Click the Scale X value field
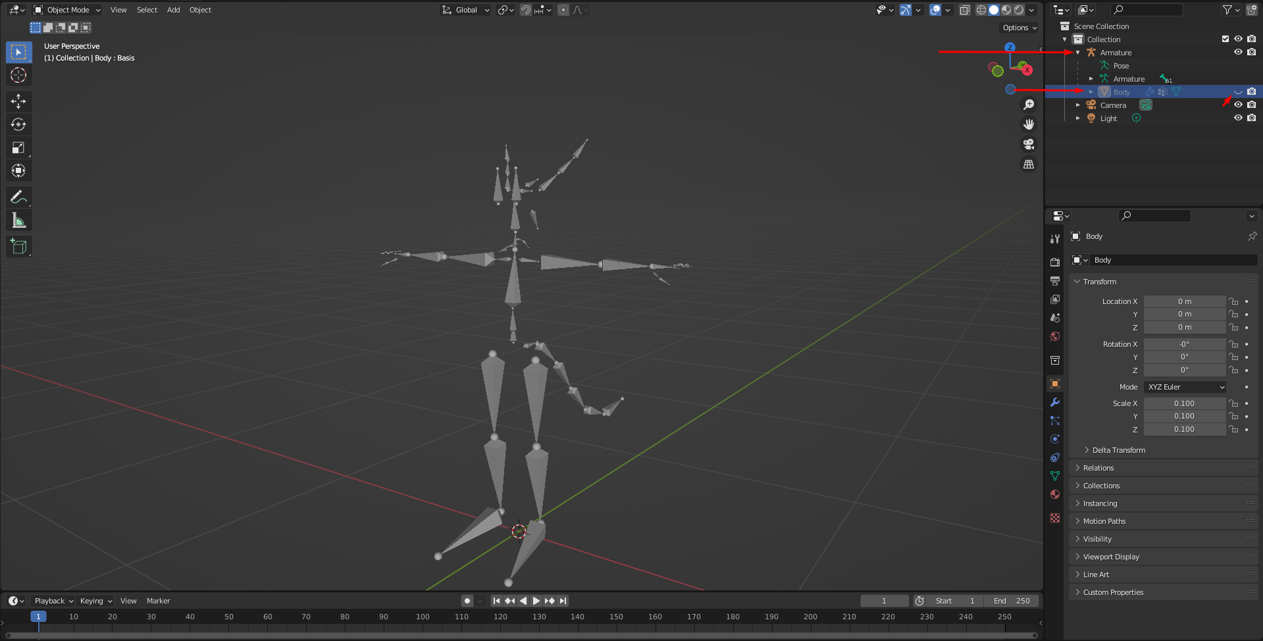 click(x=1185, y=403)
